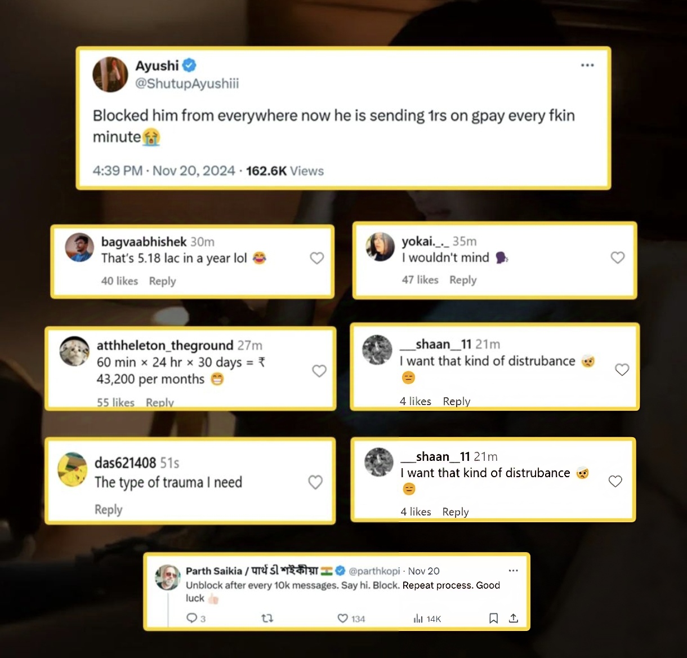Like atthheleton_theground's comment heart

click(x=319, y=371)
